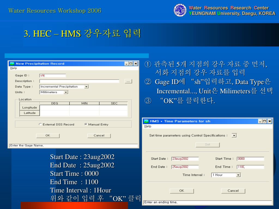Click the Longitude SEC cell
Image resolution: width=279 pixels, height=209 pixels.
(114, 108)
